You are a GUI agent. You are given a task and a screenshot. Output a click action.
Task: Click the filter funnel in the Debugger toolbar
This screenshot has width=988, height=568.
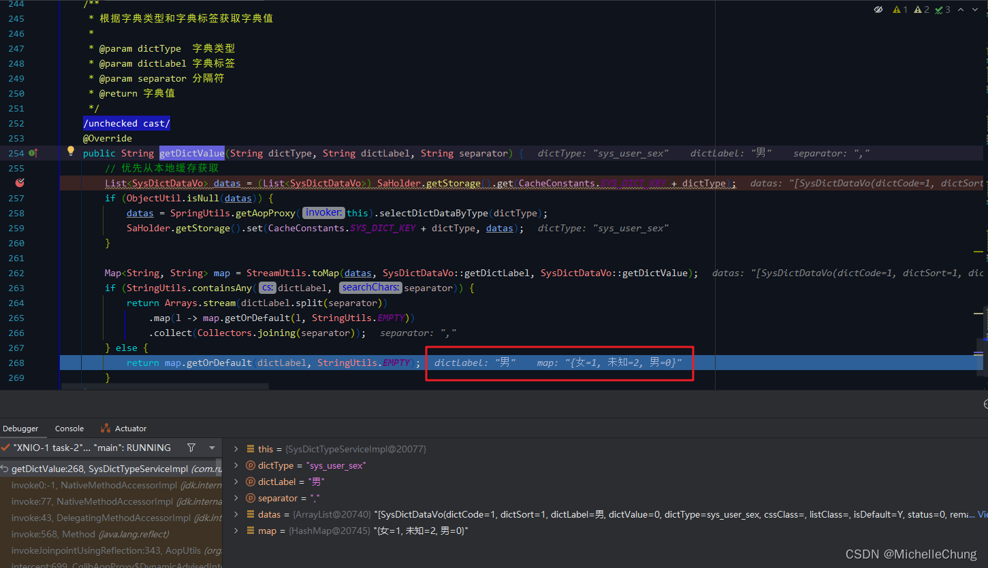pyautogui.click(x=191, y=448)
